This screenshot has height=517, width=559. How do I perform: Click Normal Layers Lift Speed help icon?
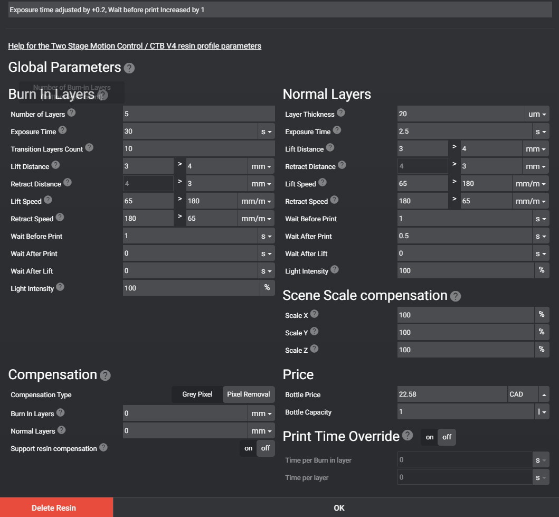point(323,182)
